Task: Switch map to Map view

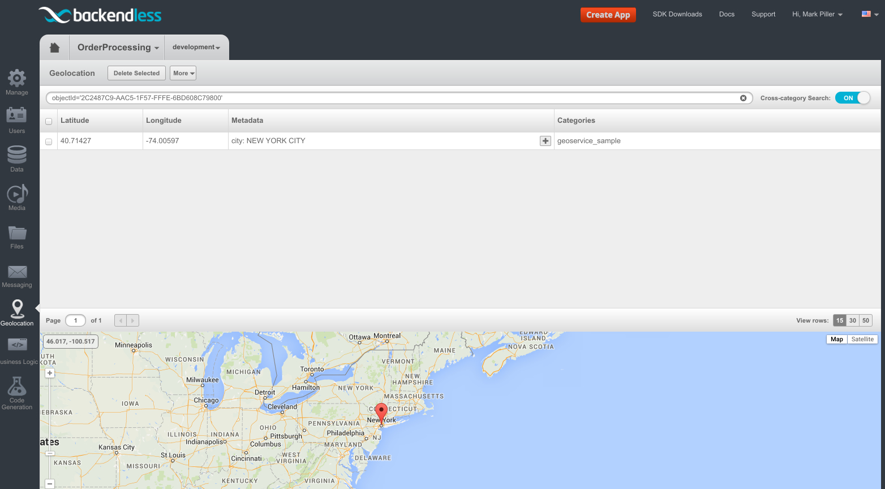Action: point(836,339)
